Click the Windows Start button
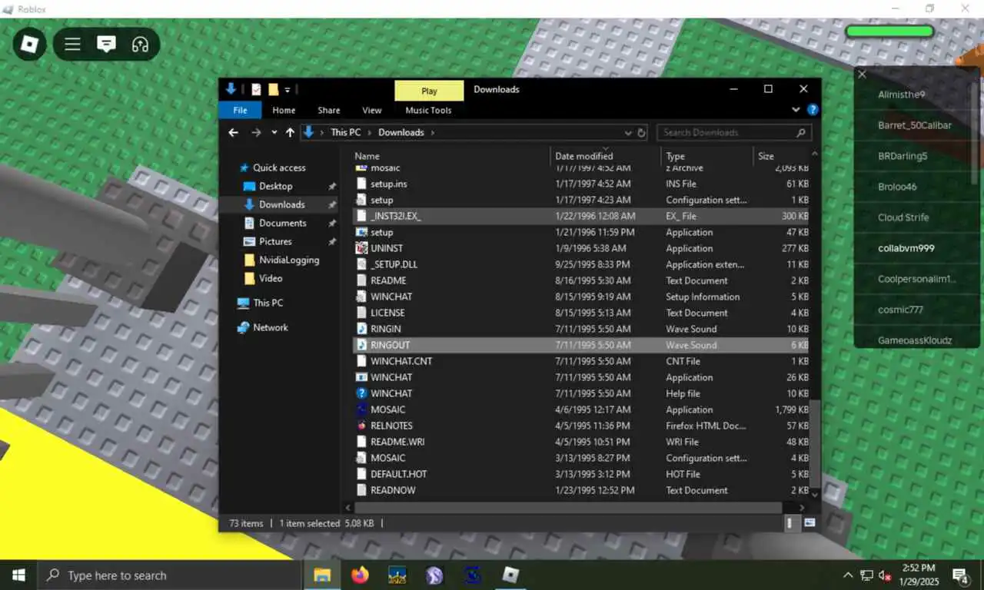 click(x=18, y=575)
